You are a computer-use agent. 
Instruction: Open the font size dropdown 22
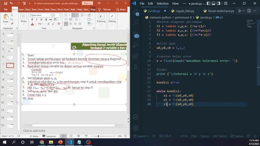click(60, 15)
